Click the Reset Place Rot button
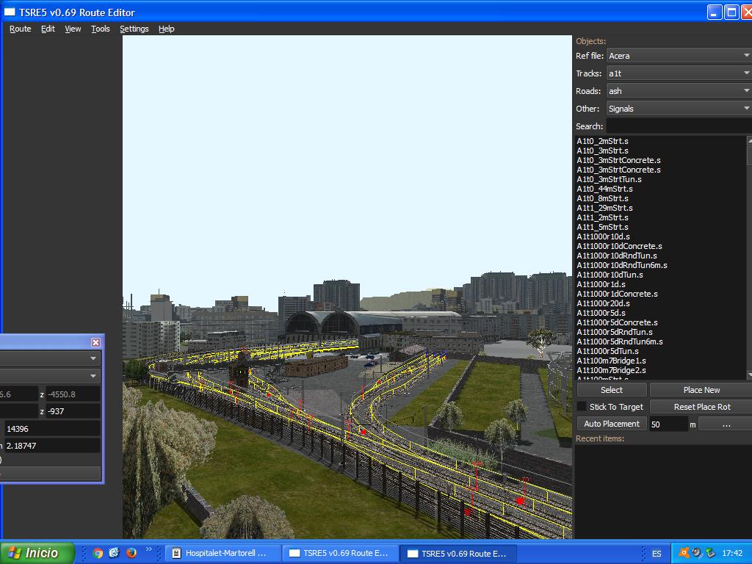 click(x=701, y=407)
